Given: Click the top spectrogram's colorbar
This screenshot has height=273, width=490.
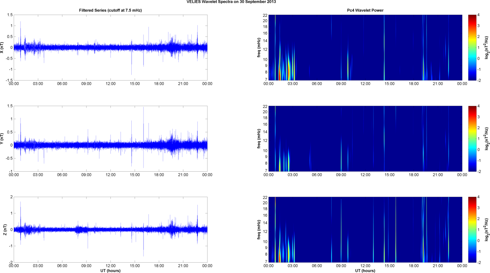Looking at the screenshot, I should (x=472, y=47).
